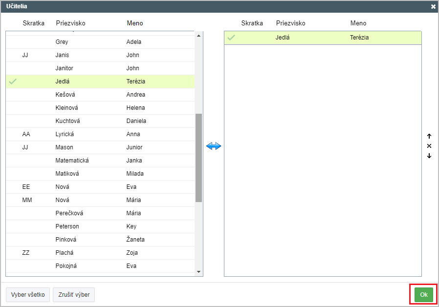This screenshot has width=439, height=307.
Task: Uncheck the Jedlá row checkmark in the left list
Action: [x=13, y=82]
